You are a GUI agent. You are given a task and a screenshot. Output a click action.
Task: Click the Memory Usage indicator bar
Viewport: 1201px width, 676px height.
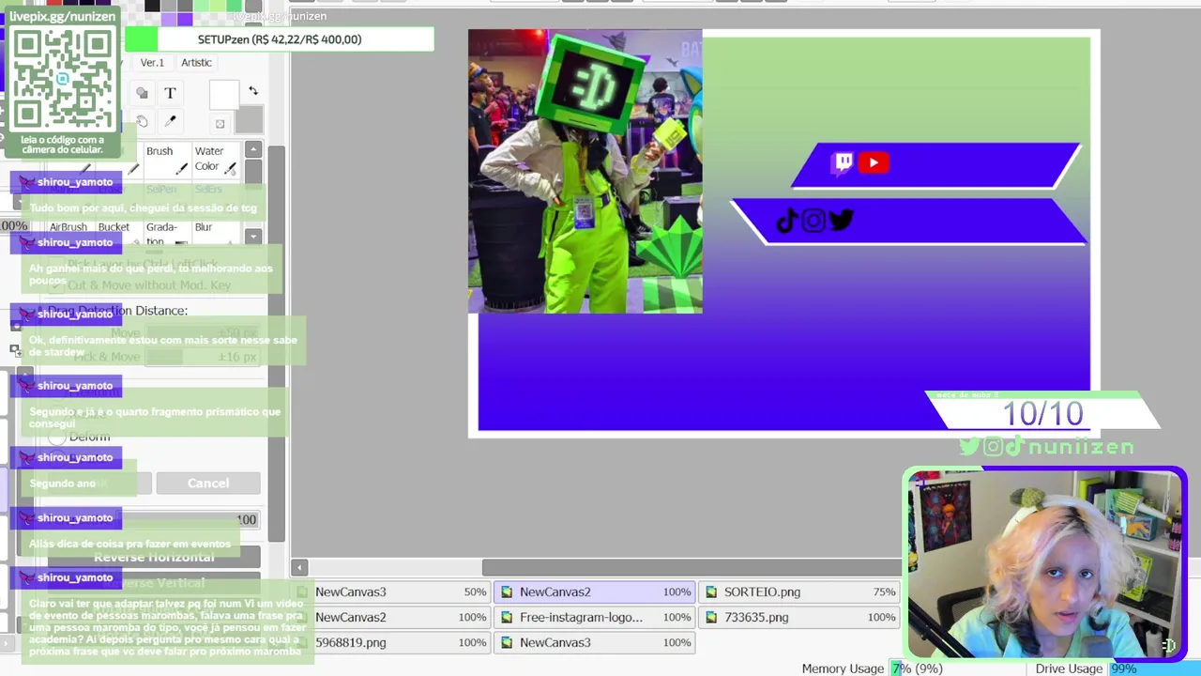click(957, 668)
